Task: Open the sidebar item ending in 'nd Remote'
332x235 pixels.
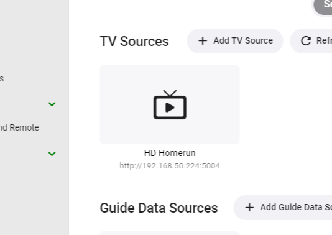Action: click(19, 127)
